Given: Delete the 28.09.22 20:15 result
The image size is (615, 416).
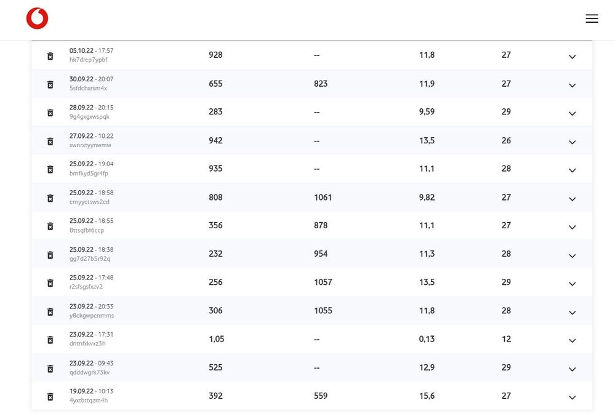Looking at the screenshot, I should 50,113.
